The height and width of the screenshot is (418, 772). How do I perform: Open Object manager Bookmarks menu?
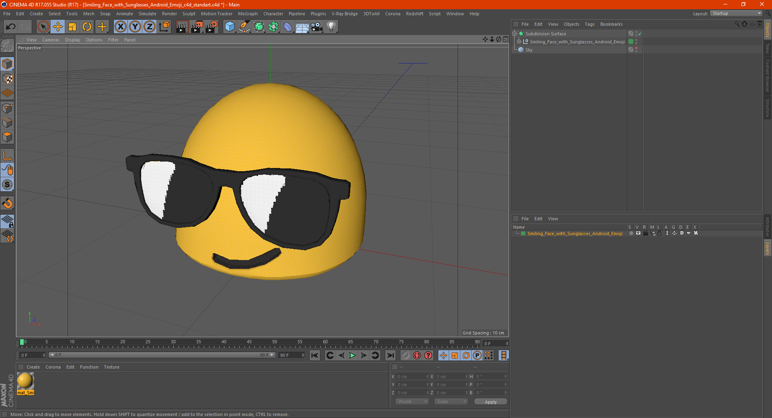point(611,24)
